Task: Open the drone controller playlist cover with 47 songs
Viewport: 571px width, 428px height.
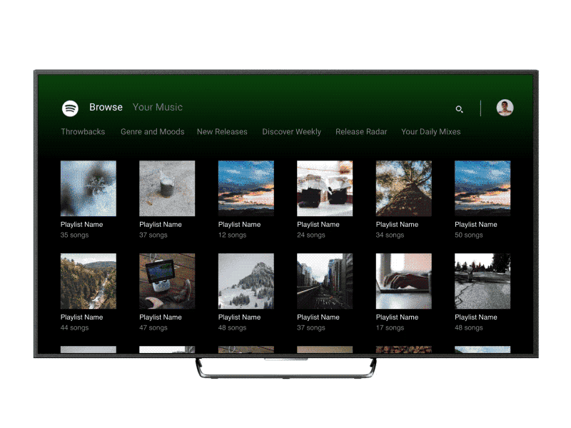Action: point(167,281)
